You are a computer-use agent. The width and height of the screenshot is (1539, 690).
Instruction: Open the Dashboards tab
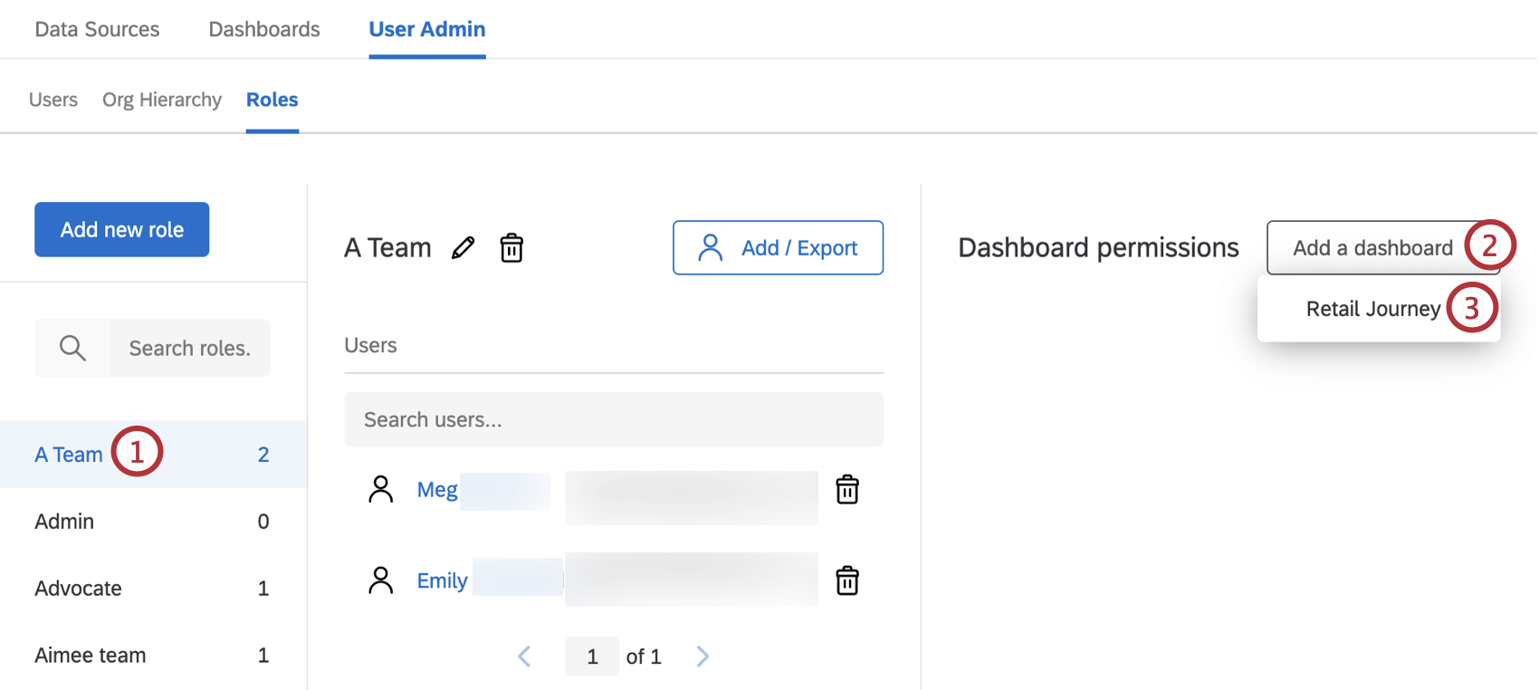tap(264, 29)
